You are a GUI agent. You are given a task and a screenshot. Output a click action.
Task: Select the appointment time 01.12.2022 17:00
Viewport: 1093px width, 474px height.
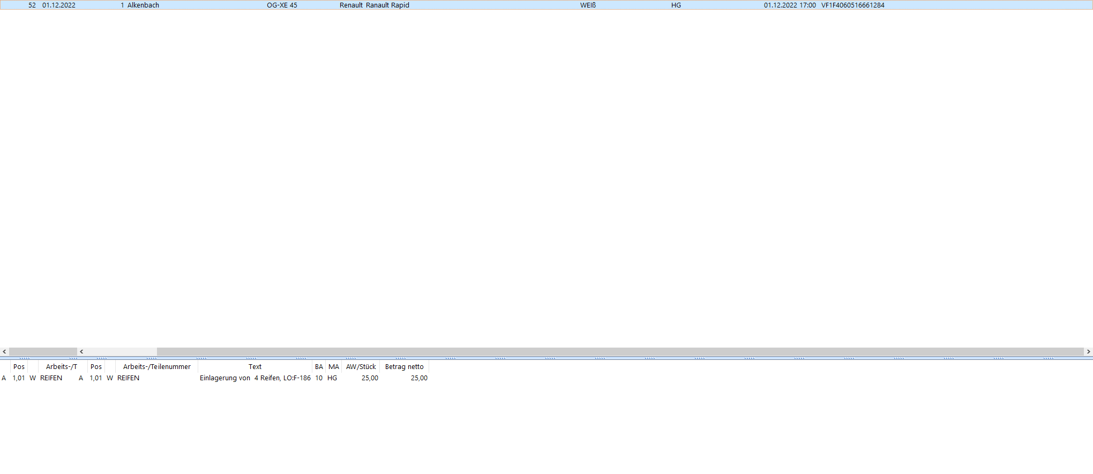point(790,5)
